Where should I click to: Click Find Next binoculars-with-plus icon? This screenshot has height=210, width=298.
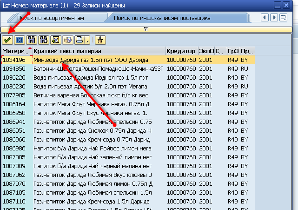click(44, 40)
